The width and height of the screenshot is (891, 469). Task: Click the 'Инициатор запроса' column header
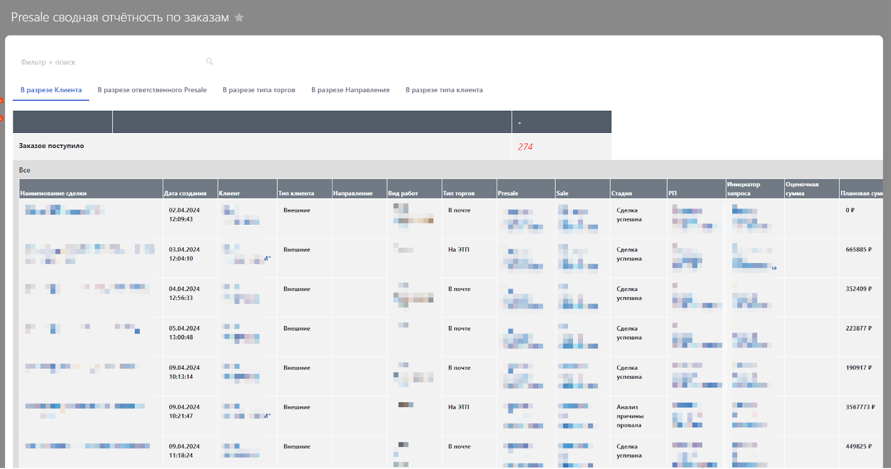click(x=743, y=189)
